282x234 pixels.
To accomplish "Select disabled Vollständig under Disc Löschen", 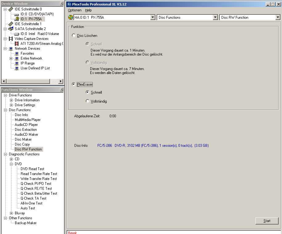I will click(88, 62).
